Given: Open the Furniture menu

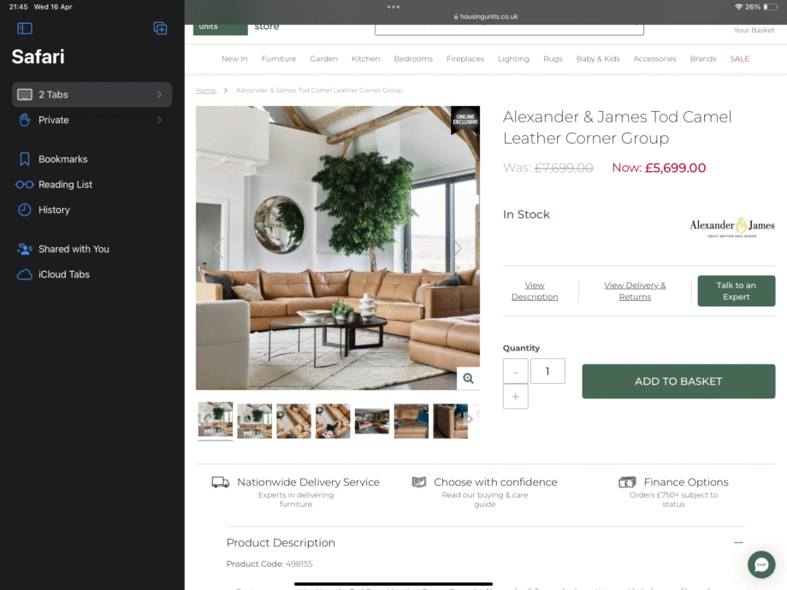Looking at the screenshot, I should [x=279, y=59].
